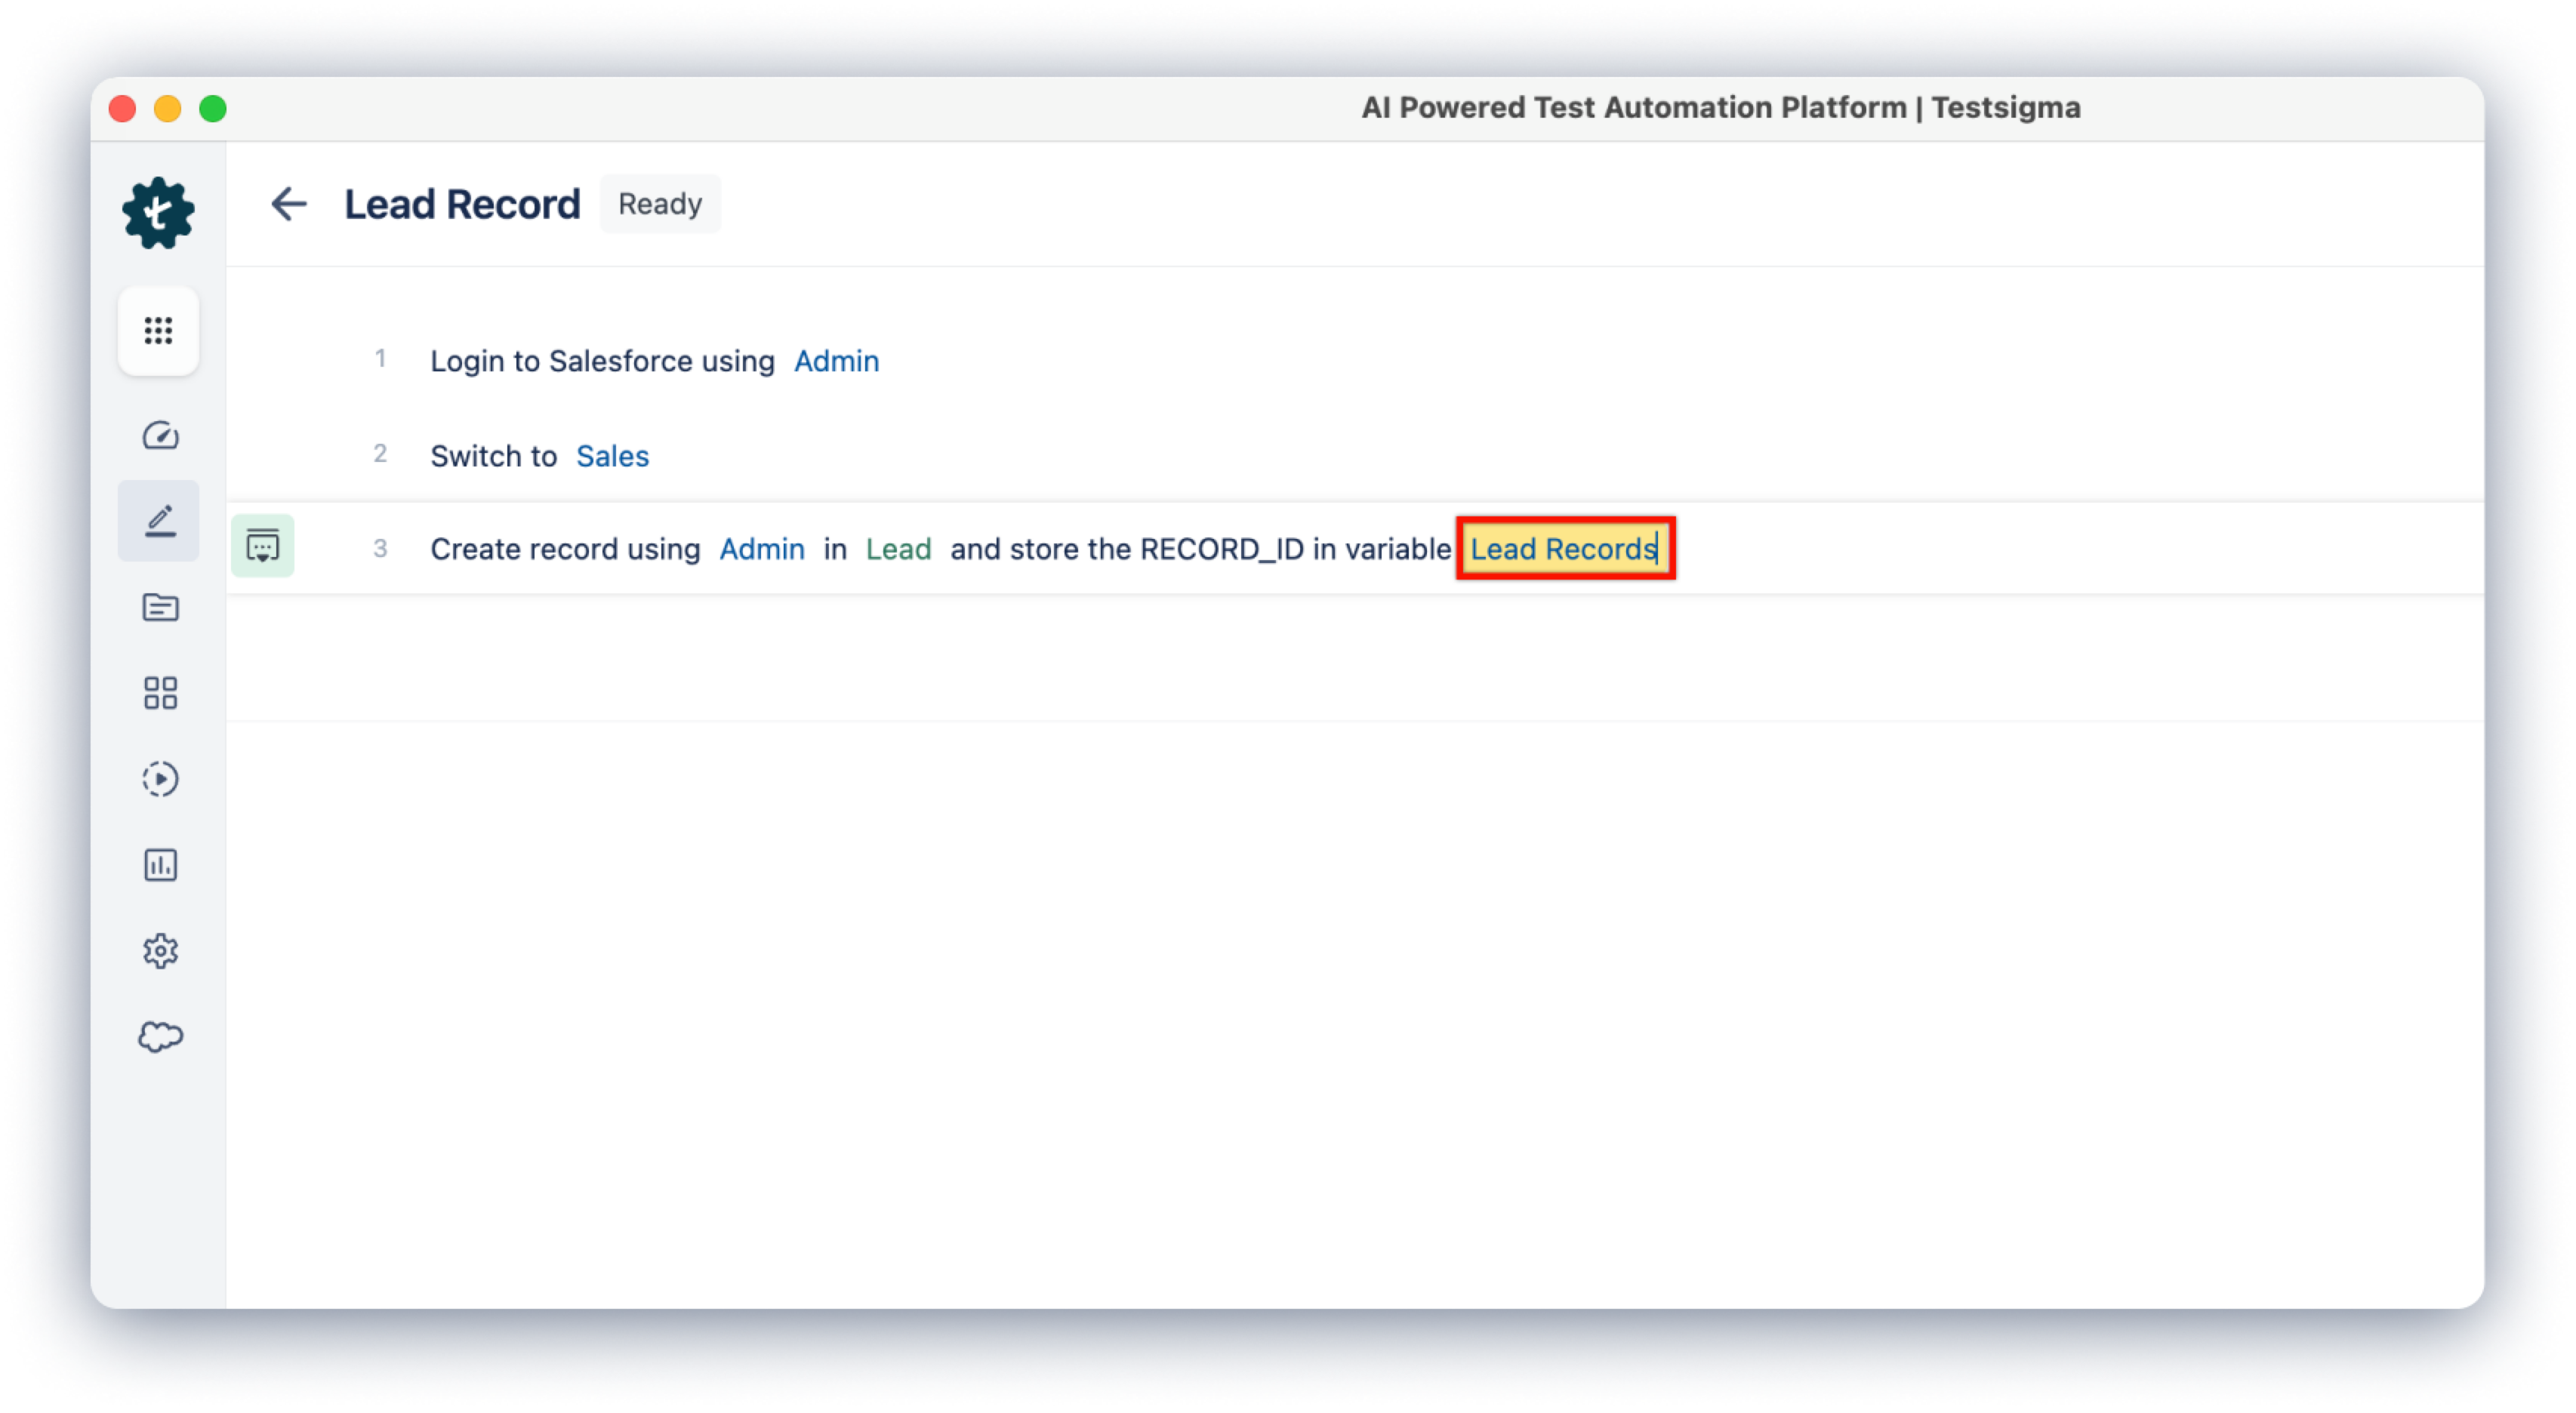
Task: Minimize the window with yellow button
Action: pyautogui.click(x=168, y=108)
